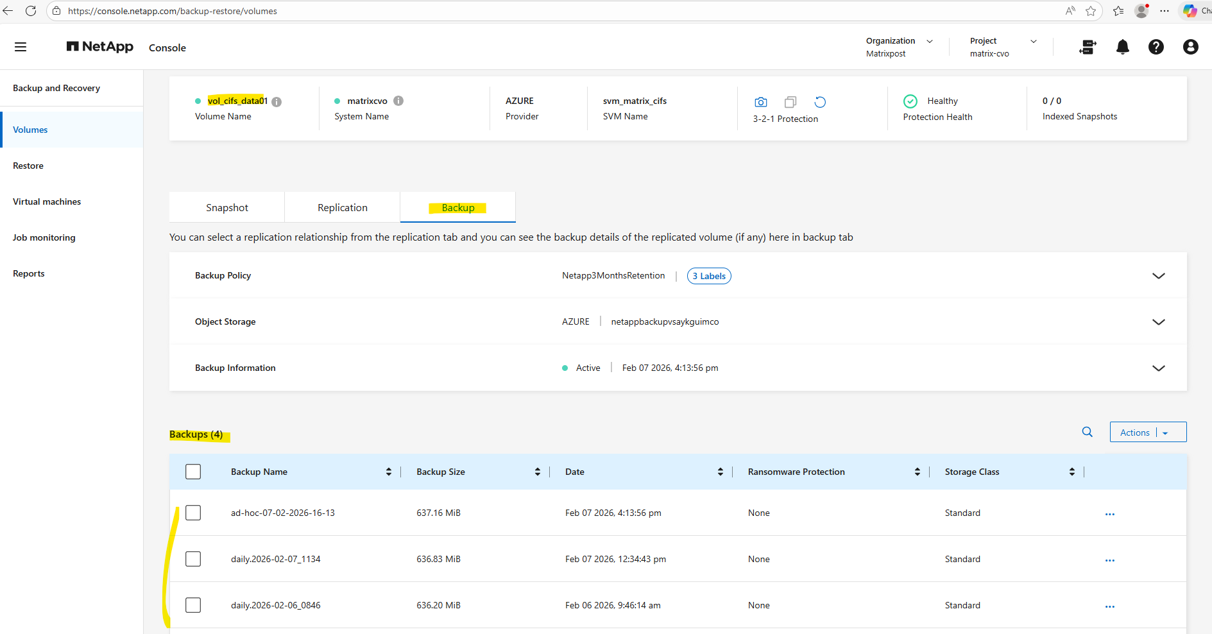The width and height of the screenshot is (1212, 634).
Task: Click the replication copy protection icon
Action: click(x=790, y=102)
